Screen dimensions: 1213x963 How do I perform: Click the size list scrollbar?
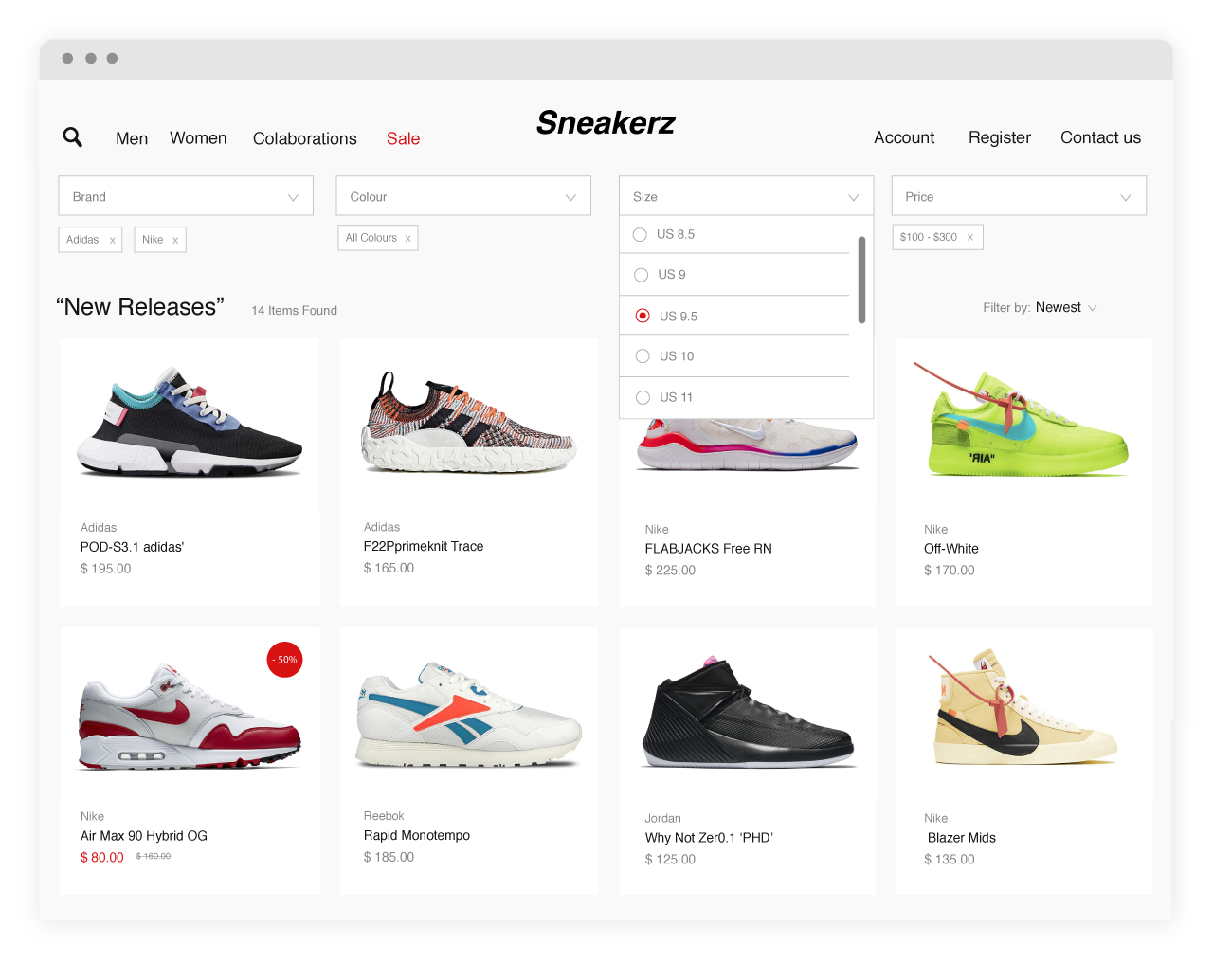pos(861,281)
